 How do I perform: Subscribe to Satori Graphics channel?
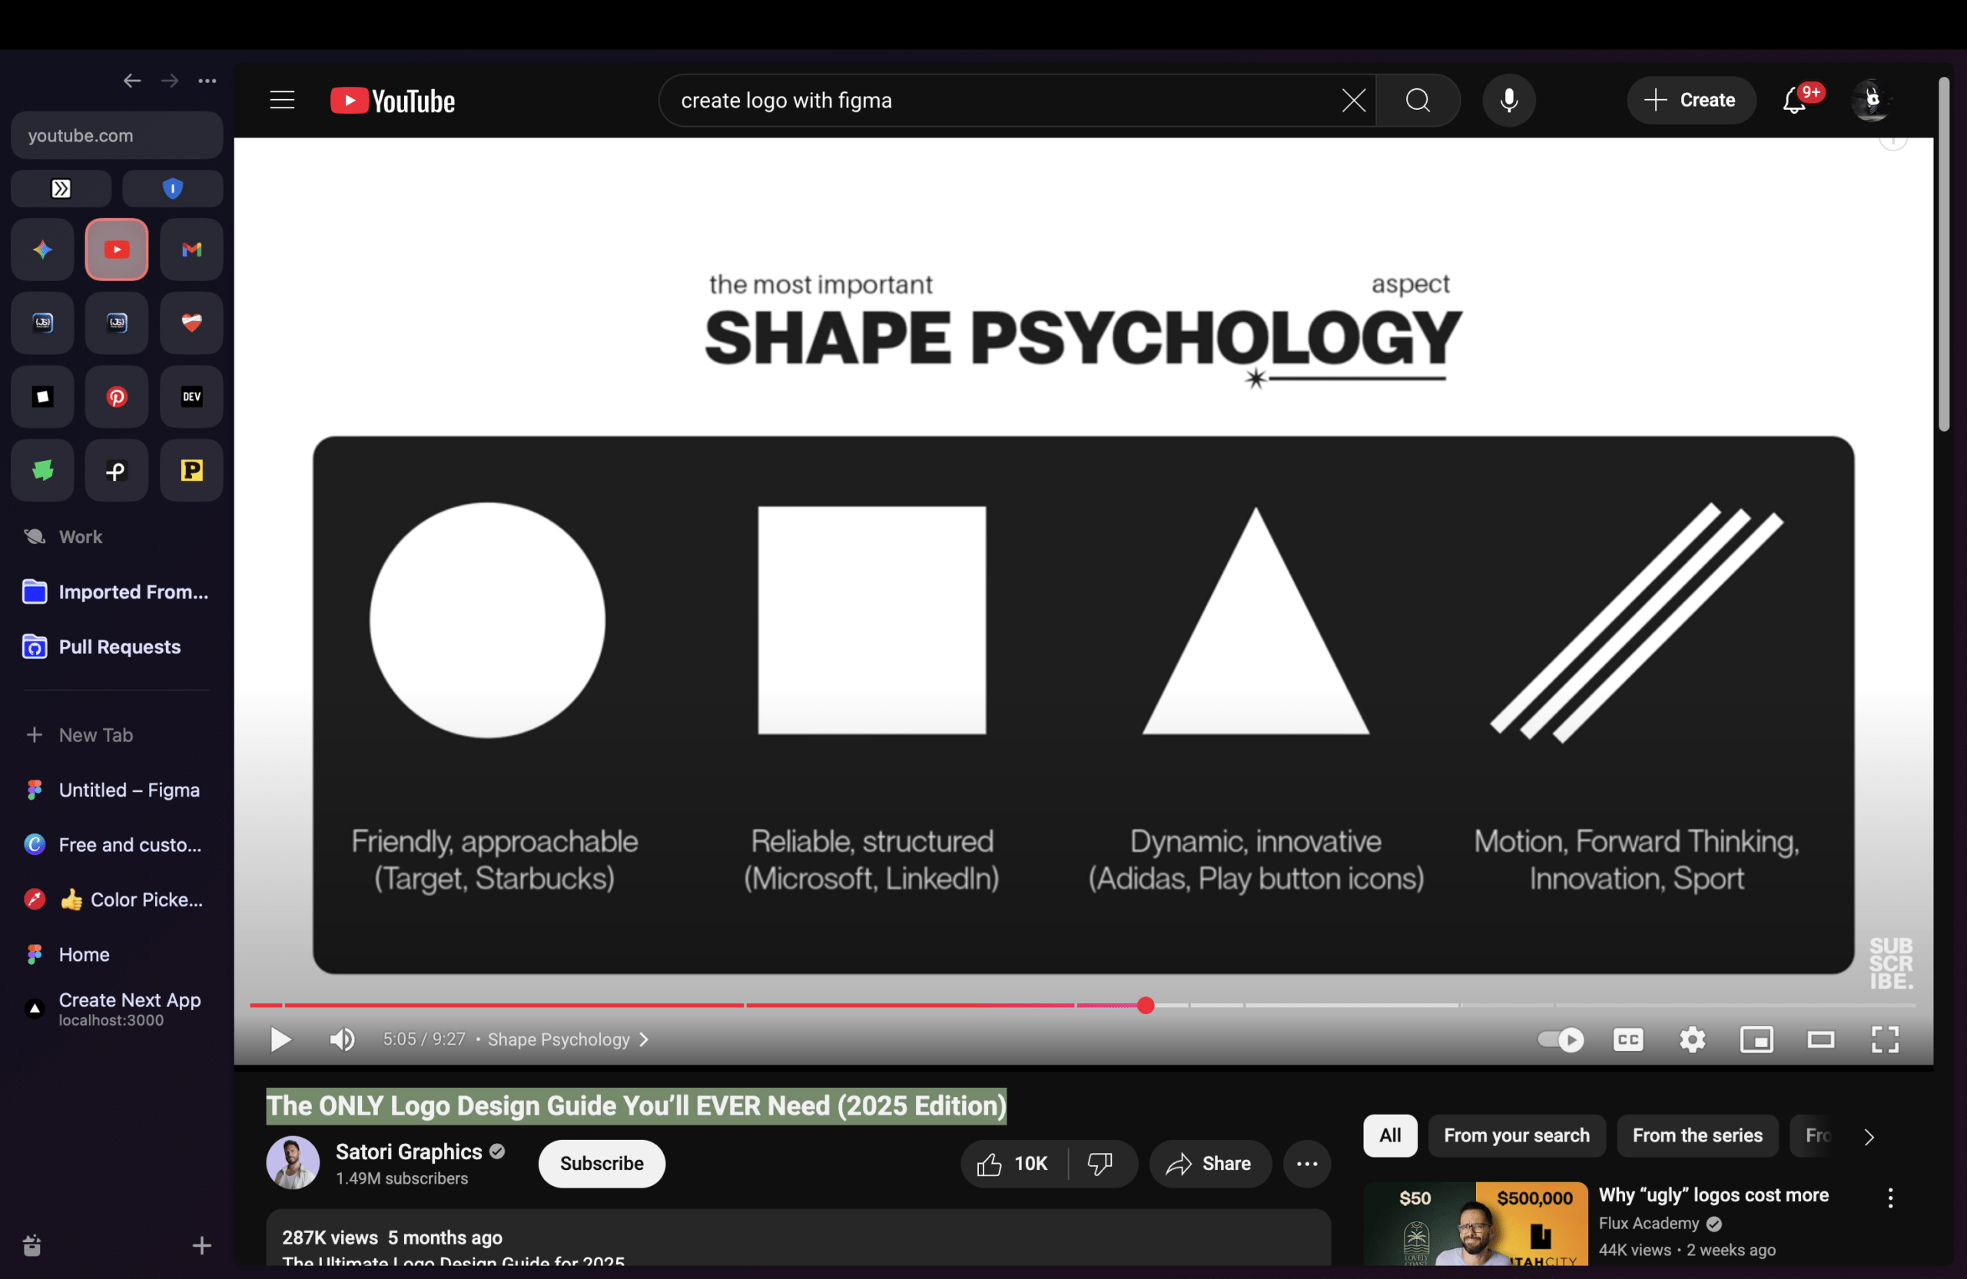(x=601, y=1163)
